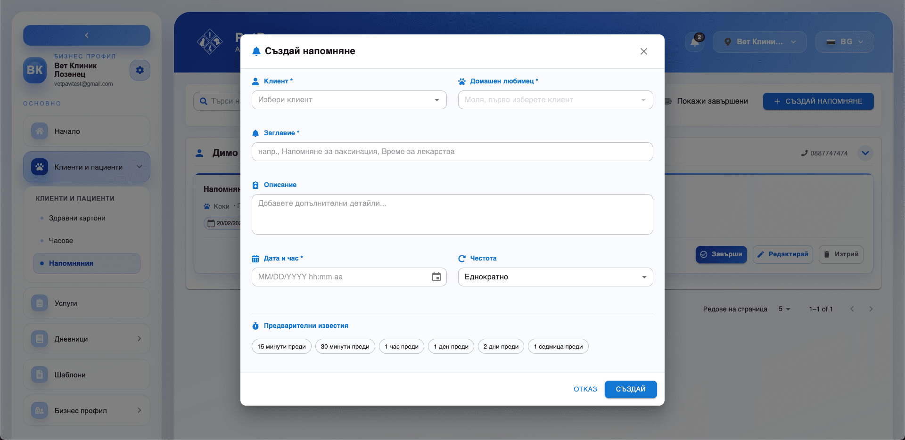Image resolution: width=905 pixels, height=440 pixels.
Task: Click pagination text 1–1 of 1
Action: pos(821,309)
